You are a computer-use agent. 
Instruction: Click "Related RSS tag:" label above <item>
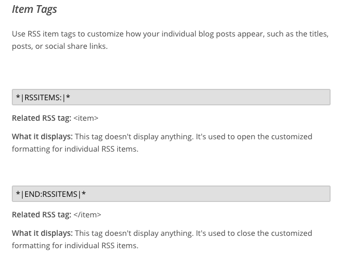coord(42,118)
